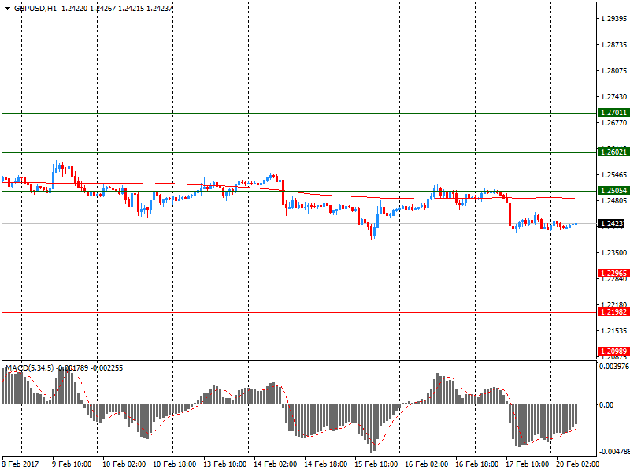Select the 1.21982 red level label
Image resolution: width=630 pixels, height=473 pixels.
click(x=613, y=312)
